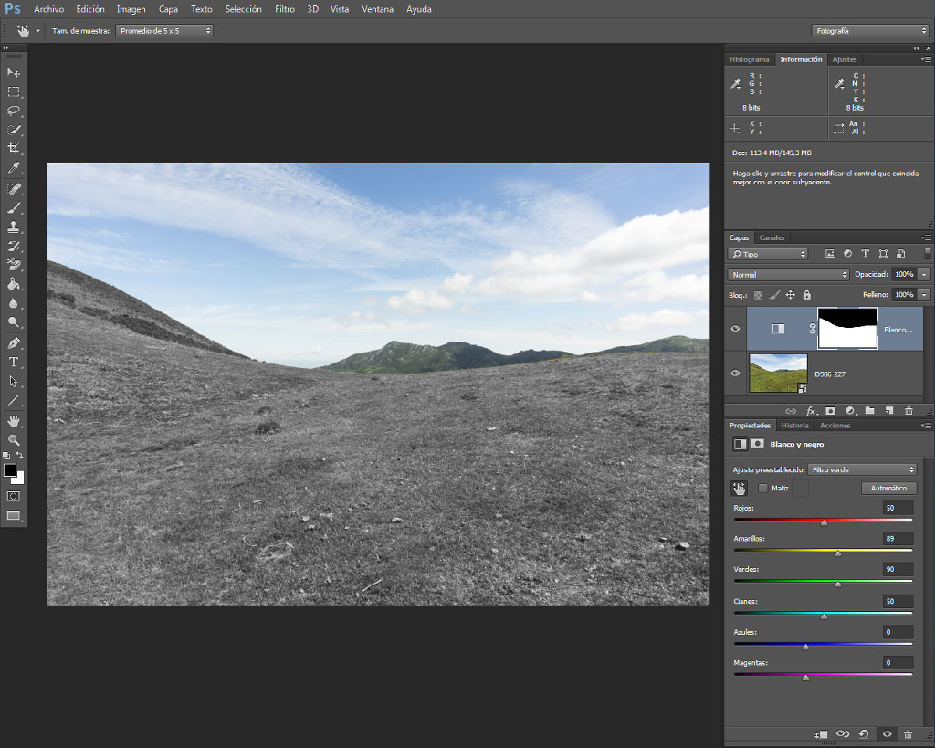Screen dimensions: 935x748
Task: Open the Fotografía workspace dropdown
Action: point(870,30)
